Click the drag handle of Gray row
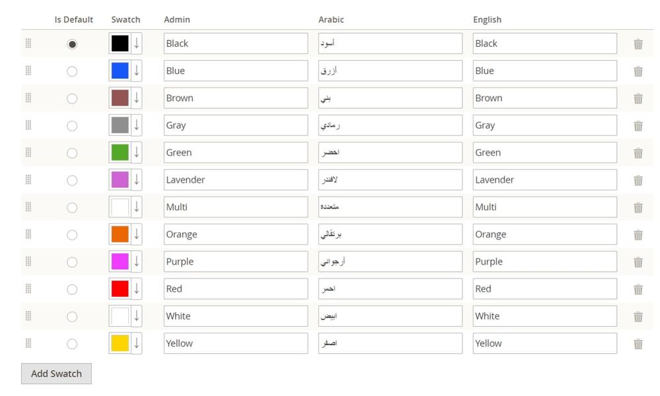The image size is (660, 396). (x=28, y=125)
